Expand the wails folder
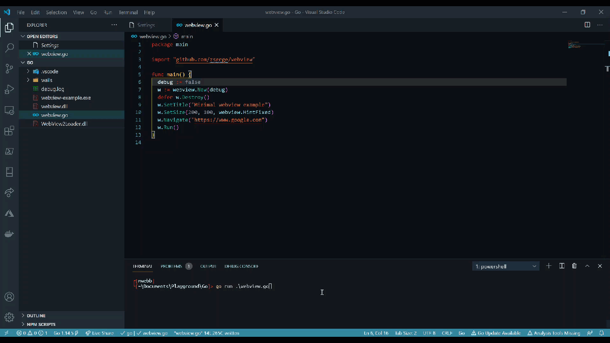This screenshot has height=343, width=610. [71, 80]
